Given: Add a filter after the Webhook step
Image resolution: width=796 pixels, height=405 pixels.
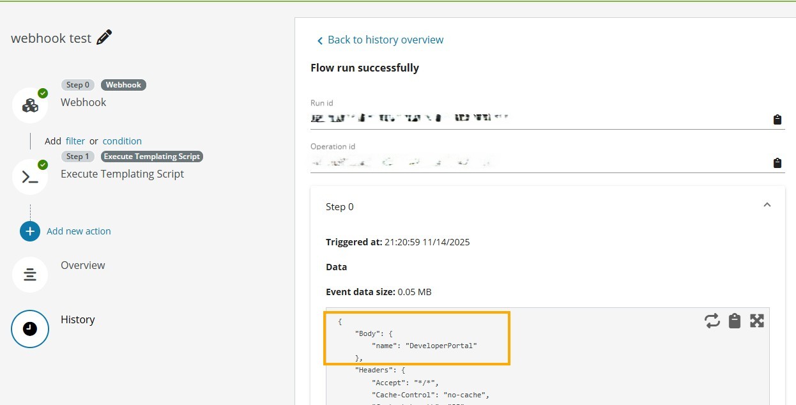Looking at the screenshot, I should tap(75, 141).
